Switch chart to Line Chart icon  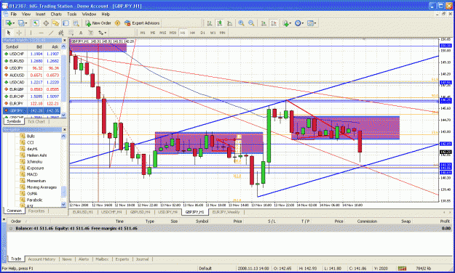click(229, 23)
